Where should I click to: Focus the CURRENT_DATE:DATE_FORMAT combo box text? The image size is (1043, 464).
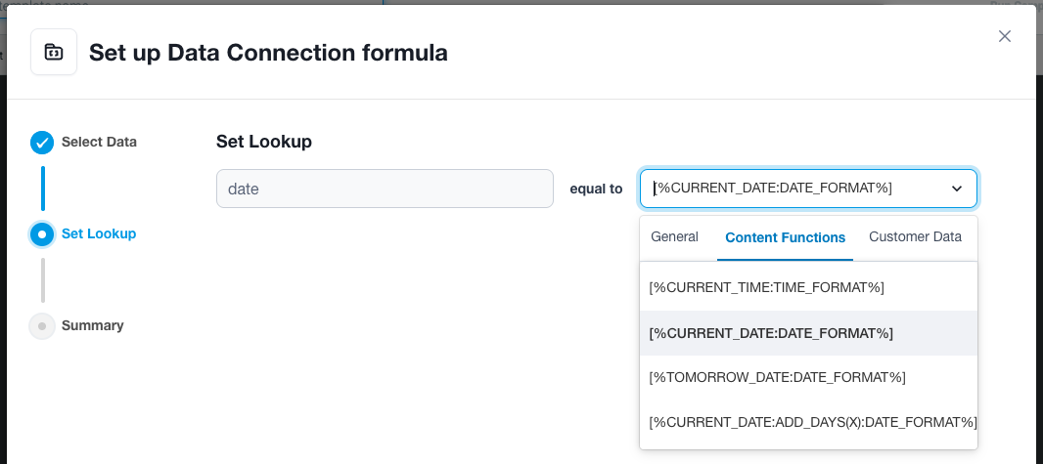point(772,189)
